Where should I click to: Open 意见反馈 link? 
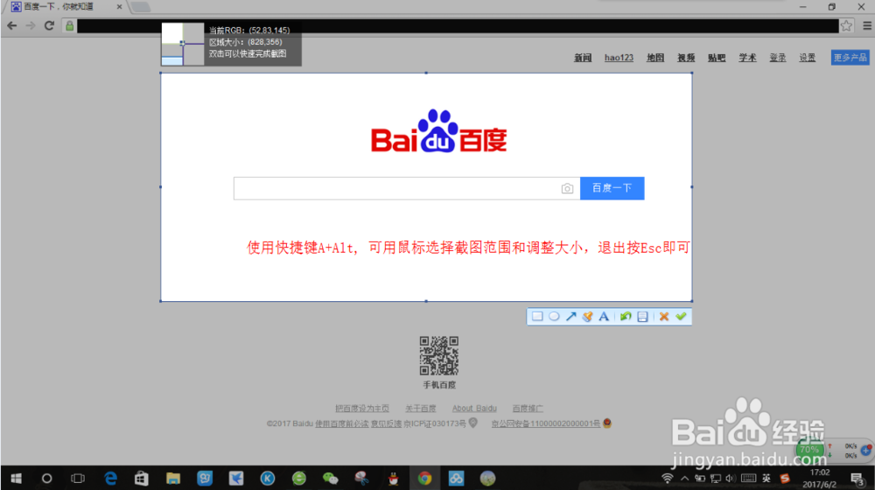386,423
